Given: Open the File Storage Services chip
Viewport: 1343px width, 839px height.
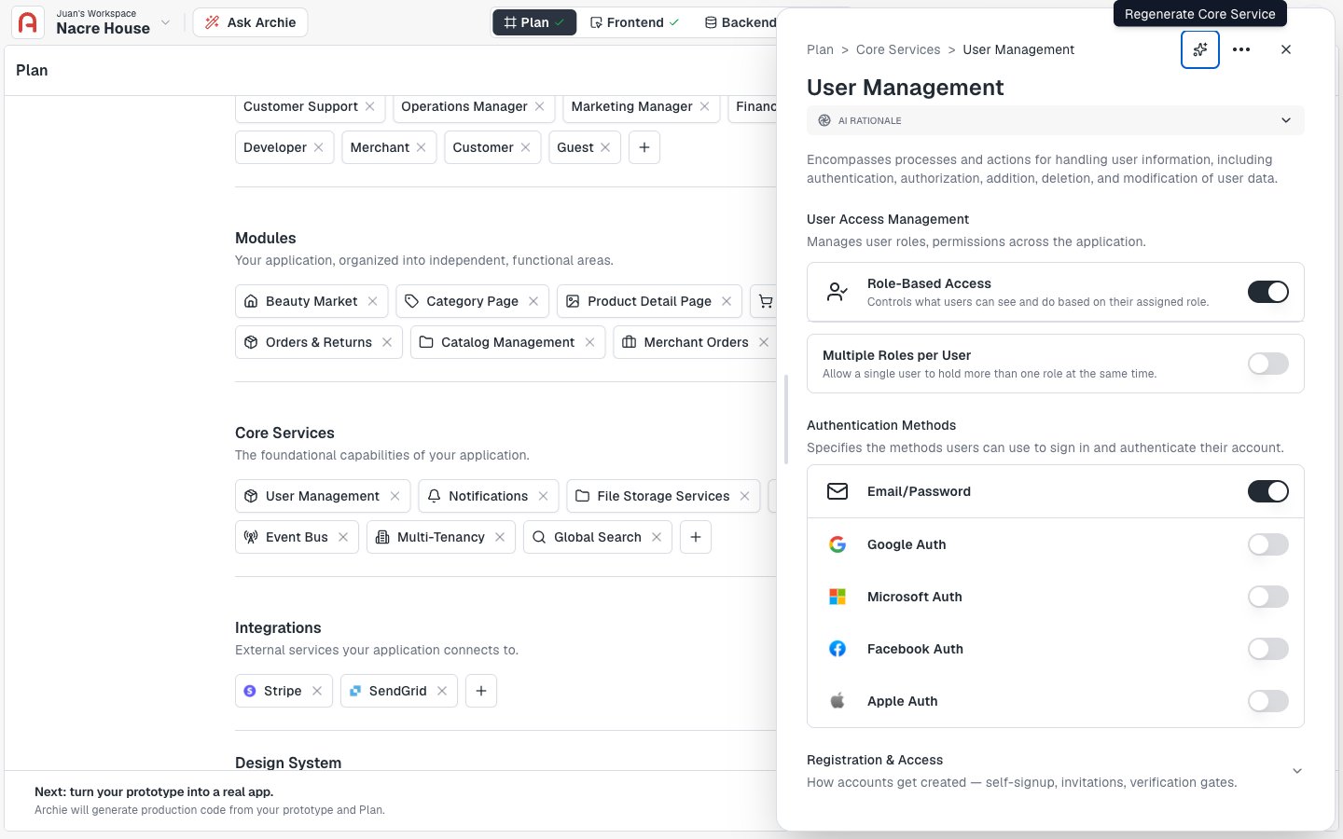Looking at the screenshot, I should point(663,496).
